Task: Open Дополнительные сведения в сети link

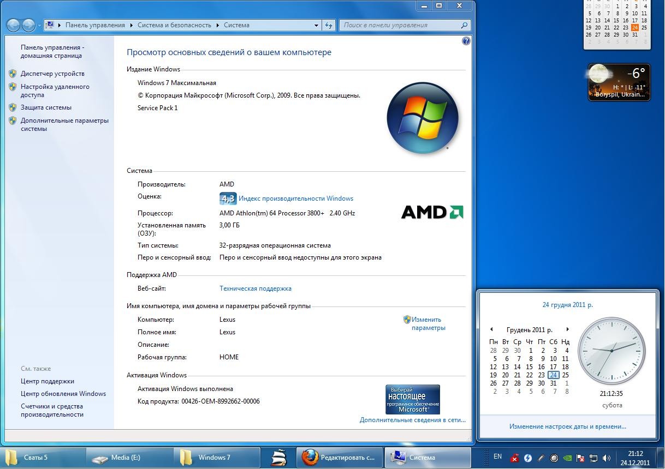Action: coord(413,420)
